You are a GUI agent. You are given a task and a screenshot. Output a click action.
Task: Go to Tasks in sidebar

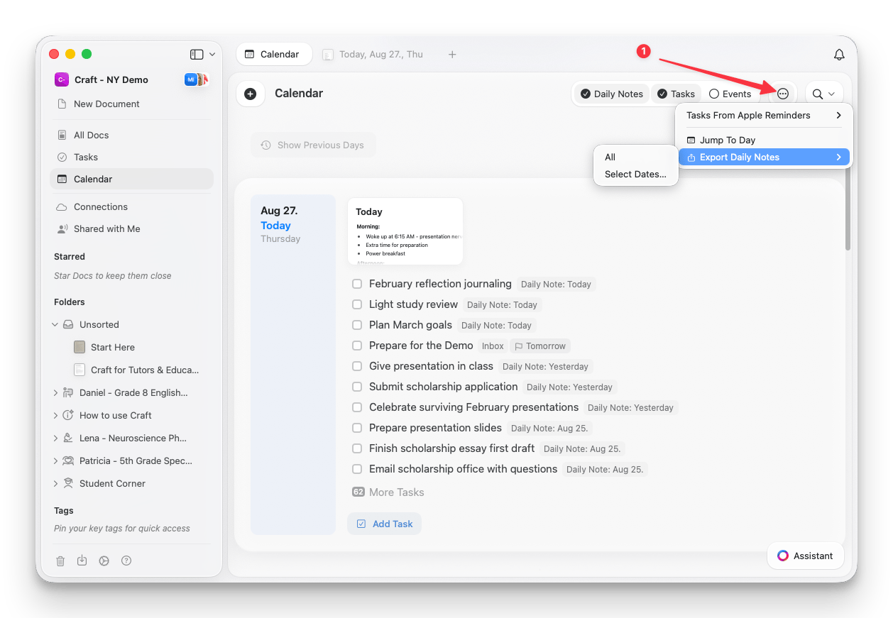85,157
